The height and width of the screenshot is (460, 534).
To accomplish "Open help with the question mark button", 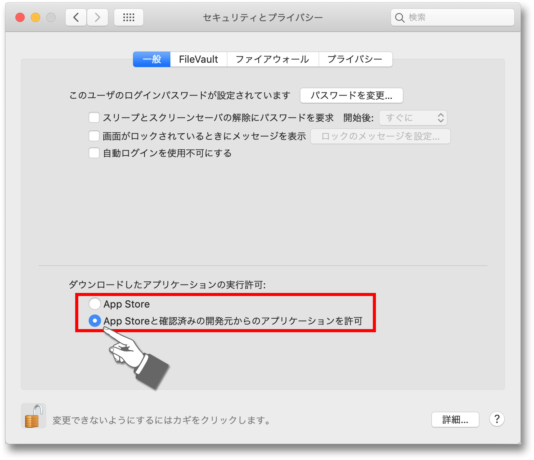I will [x=497, y=419].
